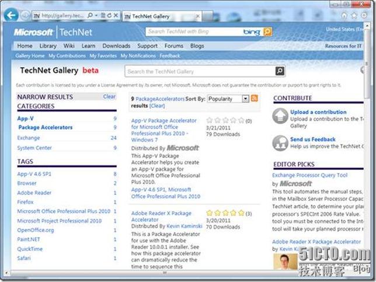Open Favorites star icon
Viewport: 376px width, 282px height.
[354, 16]
